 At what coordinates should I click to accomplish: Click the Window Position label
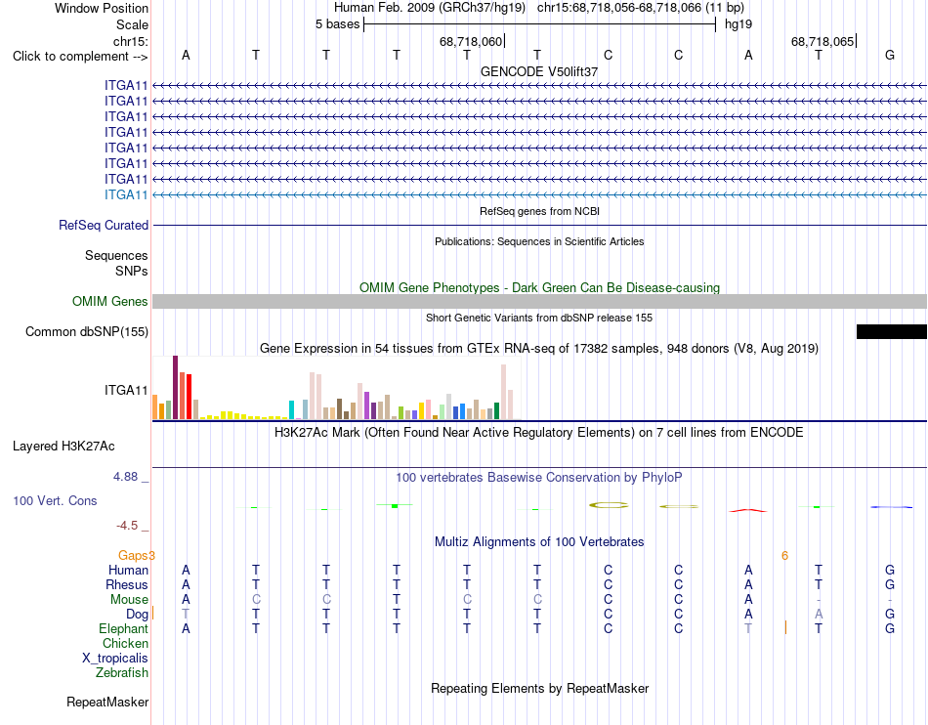coord(102,8)
